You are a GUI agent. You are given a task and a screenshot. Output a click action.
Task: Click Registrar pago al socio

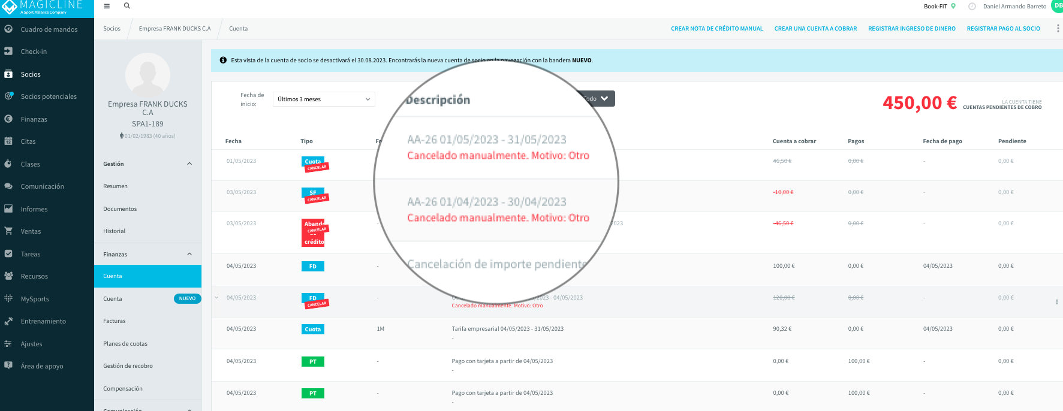click(x=1003, y=29)
